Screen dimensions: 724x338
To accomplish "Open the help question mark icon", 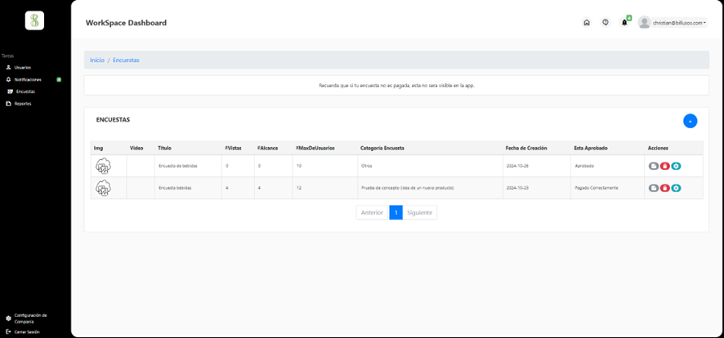I will pyautogui.click(x=606, y=23).
